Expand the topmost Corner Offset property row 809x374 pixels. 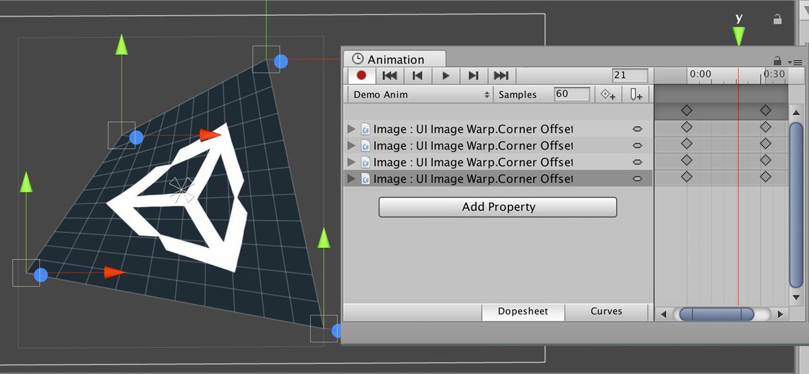coord(350,128)
